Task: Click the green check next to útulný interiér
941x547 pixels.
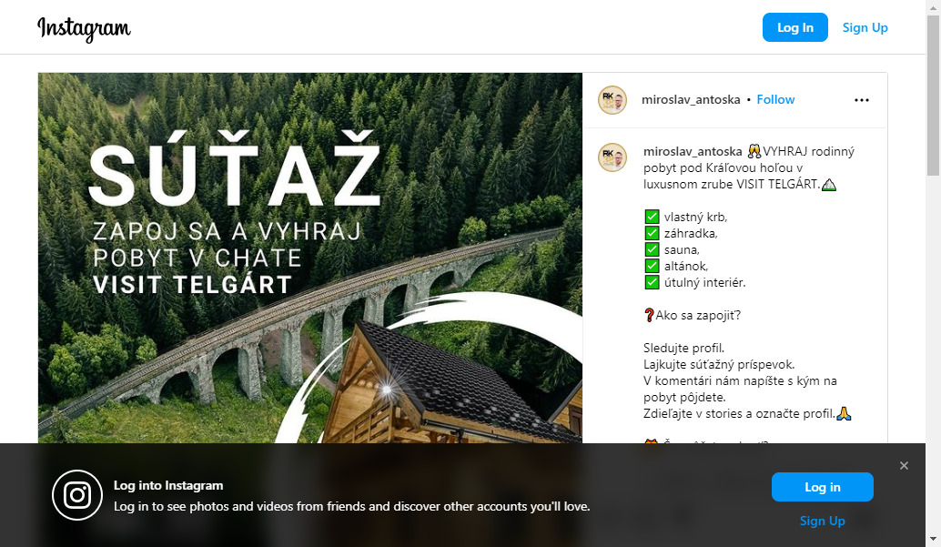Action: coord(652,282)
